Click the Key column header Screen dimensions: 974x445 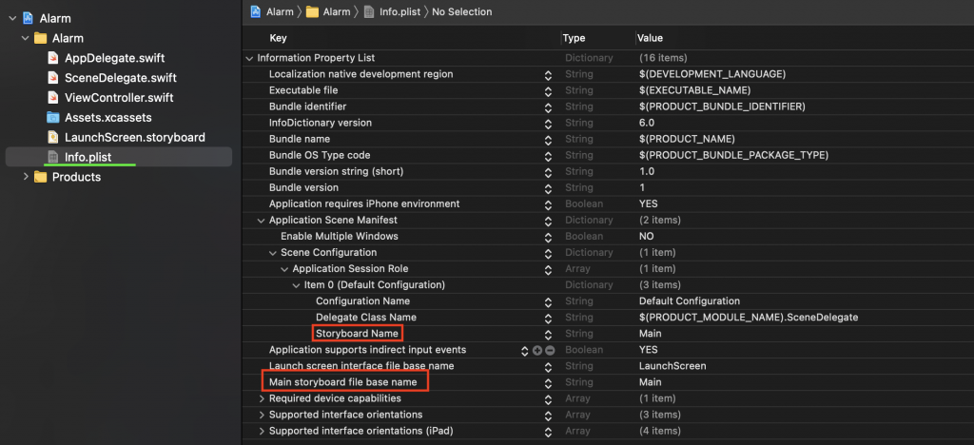tap(278, 38)
